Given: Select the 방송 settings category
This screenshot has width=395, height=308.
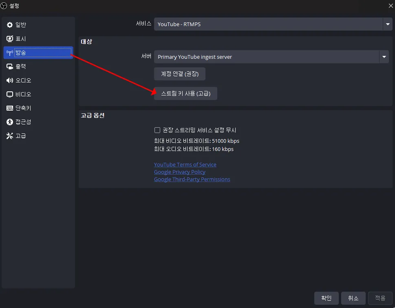Looking at the screenshot, I should [x=38, y=53].
